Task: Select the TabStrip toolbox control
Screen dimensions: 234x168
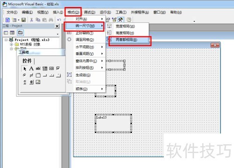Action: 51,76
